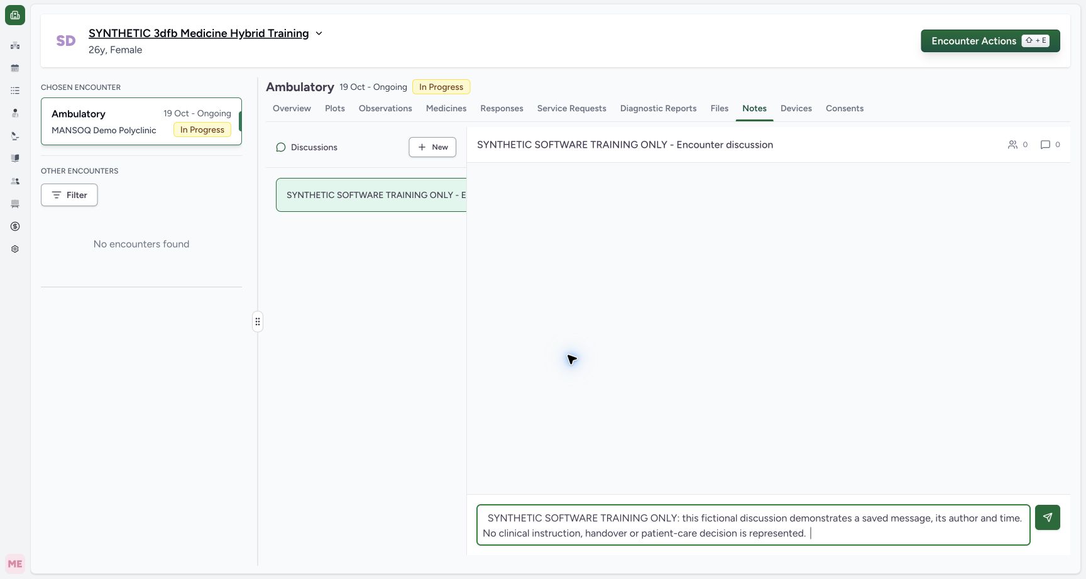Switch to the Medicines tab

(x=446, y=108)
